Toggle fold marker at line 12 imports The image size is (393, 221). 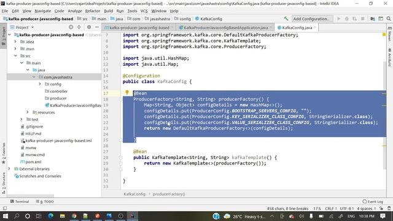[120, 64]
